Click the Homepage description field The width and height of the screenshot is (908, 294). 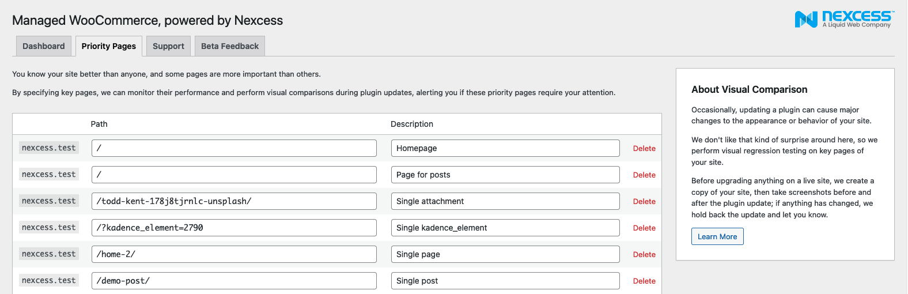click(505, 148)
